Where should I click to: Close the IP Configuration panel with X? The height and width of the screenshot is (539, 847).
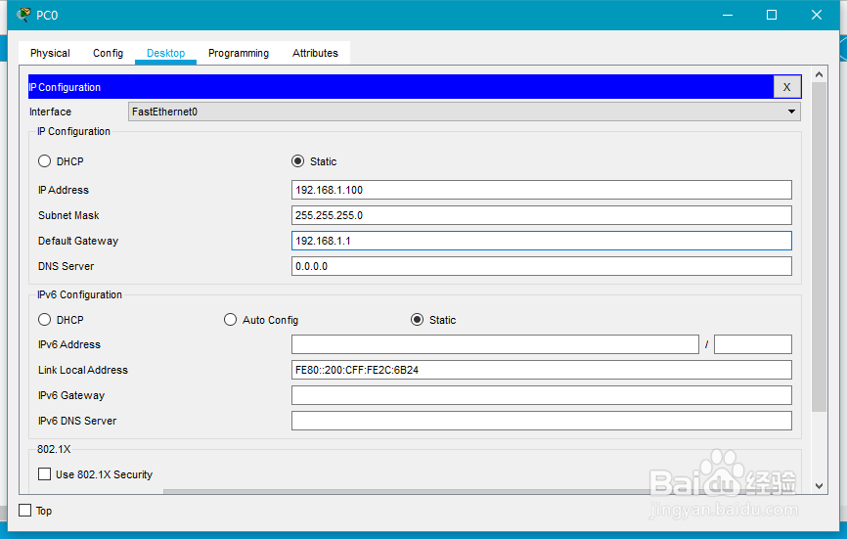786,87
